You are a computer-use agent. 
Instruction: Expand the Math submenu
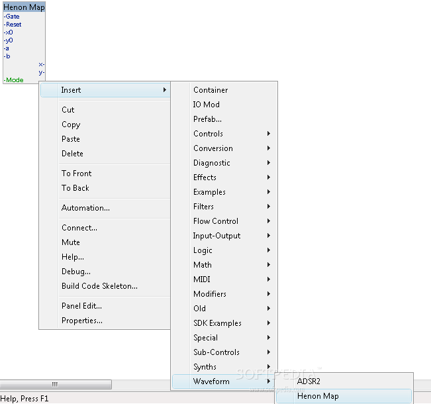pyautogui.click(x=224, y=265)
